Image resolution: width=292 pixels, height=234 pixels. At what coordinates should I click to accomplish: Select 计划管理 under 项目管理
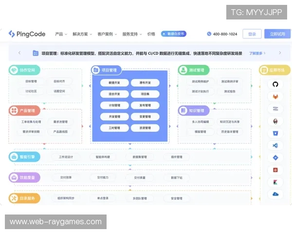114,105
